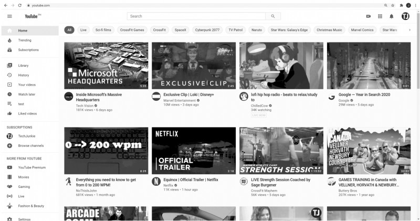The width and height of the screenshot is (420, 221).
Task: Open Subscriptions in sidebar
Action: 30,50
